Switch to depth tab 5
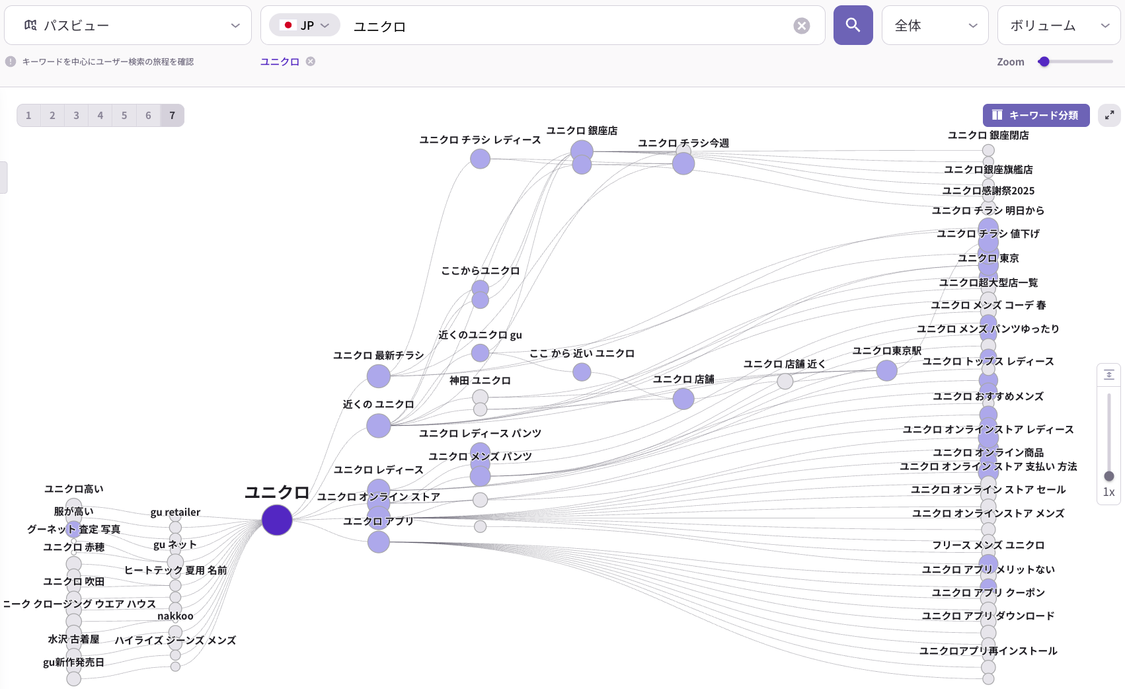 124,115
